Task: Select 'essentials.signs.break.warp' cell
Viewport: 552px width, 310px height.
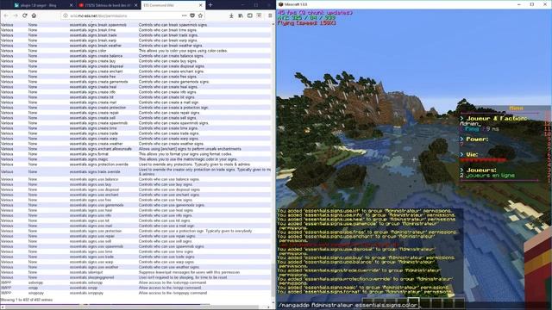Action: tap(93, 40)
